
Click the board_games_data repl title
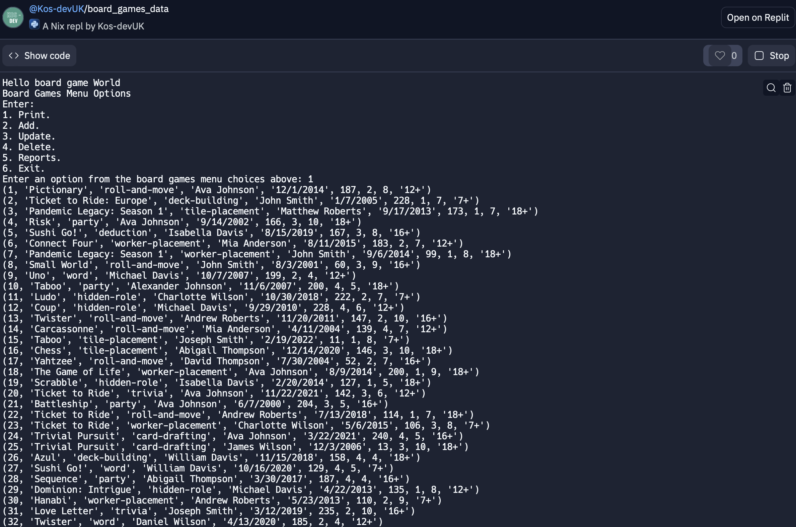point(127,9)
